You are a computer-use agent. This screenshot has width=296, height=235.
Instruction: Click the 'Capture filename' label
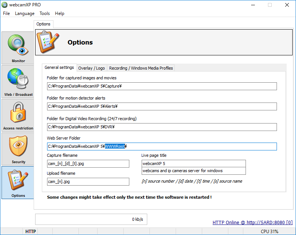tap(62, 155)
